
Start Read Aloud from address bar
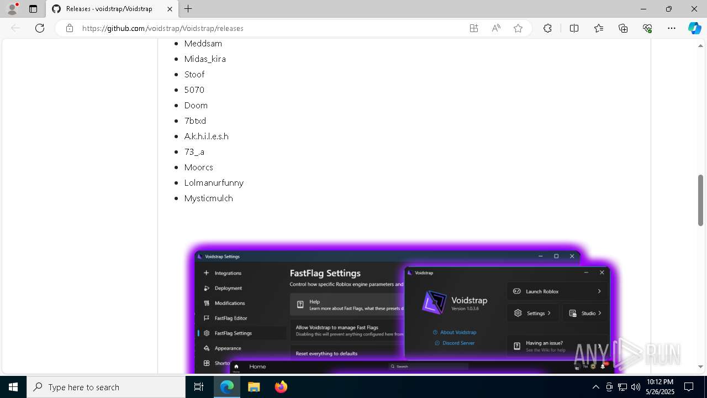click(496, 28)
